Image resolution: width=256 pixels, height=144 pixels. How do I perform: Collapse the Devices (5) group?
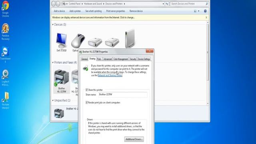click(53, 24)
